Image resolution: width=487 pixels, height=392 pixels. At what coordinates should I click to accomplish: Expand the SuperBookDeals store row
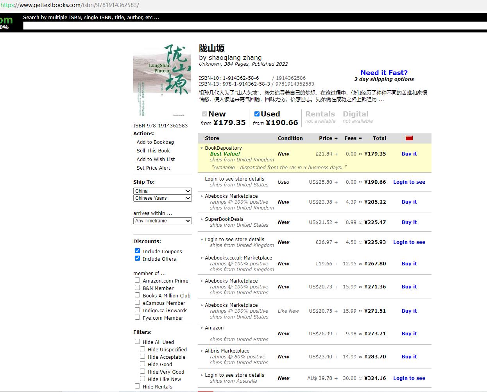pos(202,219)
